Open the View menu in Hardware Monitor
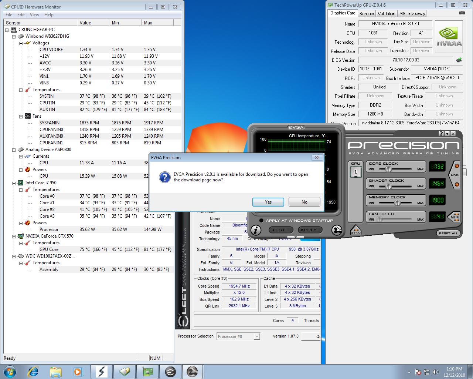This screenshot has height=379, width=473. (34, 15)
